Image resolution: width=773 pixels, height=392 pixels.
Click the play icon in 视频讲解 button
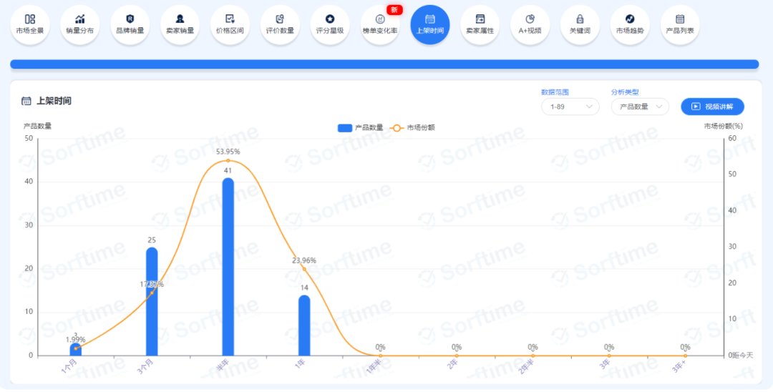point(696,107)
